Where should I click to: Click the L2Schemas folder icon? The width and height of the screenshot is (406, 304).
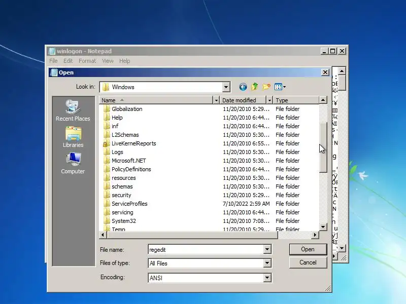pos(107,135)
